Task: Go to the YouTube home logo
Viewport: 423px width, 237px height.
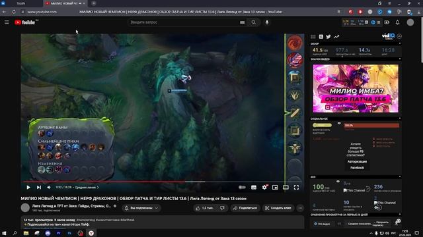Action: click(x=25, y=22)
